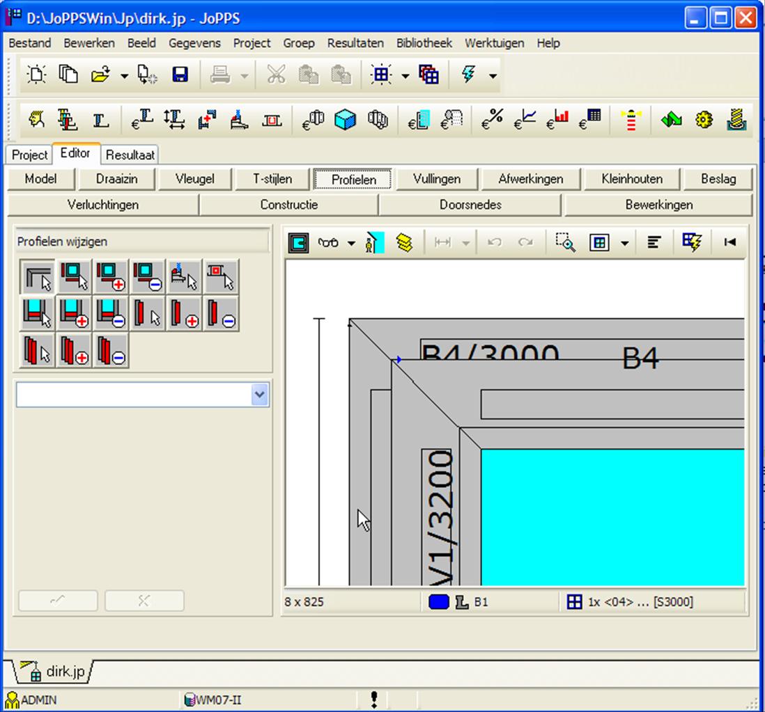Click the save diskette icon
The image size is (765, 712).
[180, 75]
